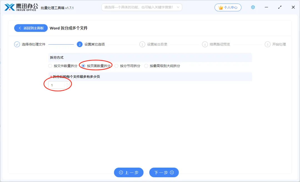This screenshot has height=182, width=300.
Task: Open the 个人中心 personal center button
Action: click(x=228, y=7)
